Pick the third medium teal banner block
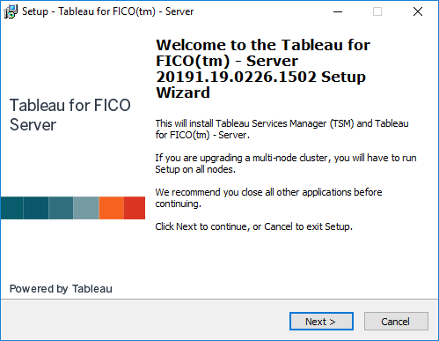 pos(61,208)
